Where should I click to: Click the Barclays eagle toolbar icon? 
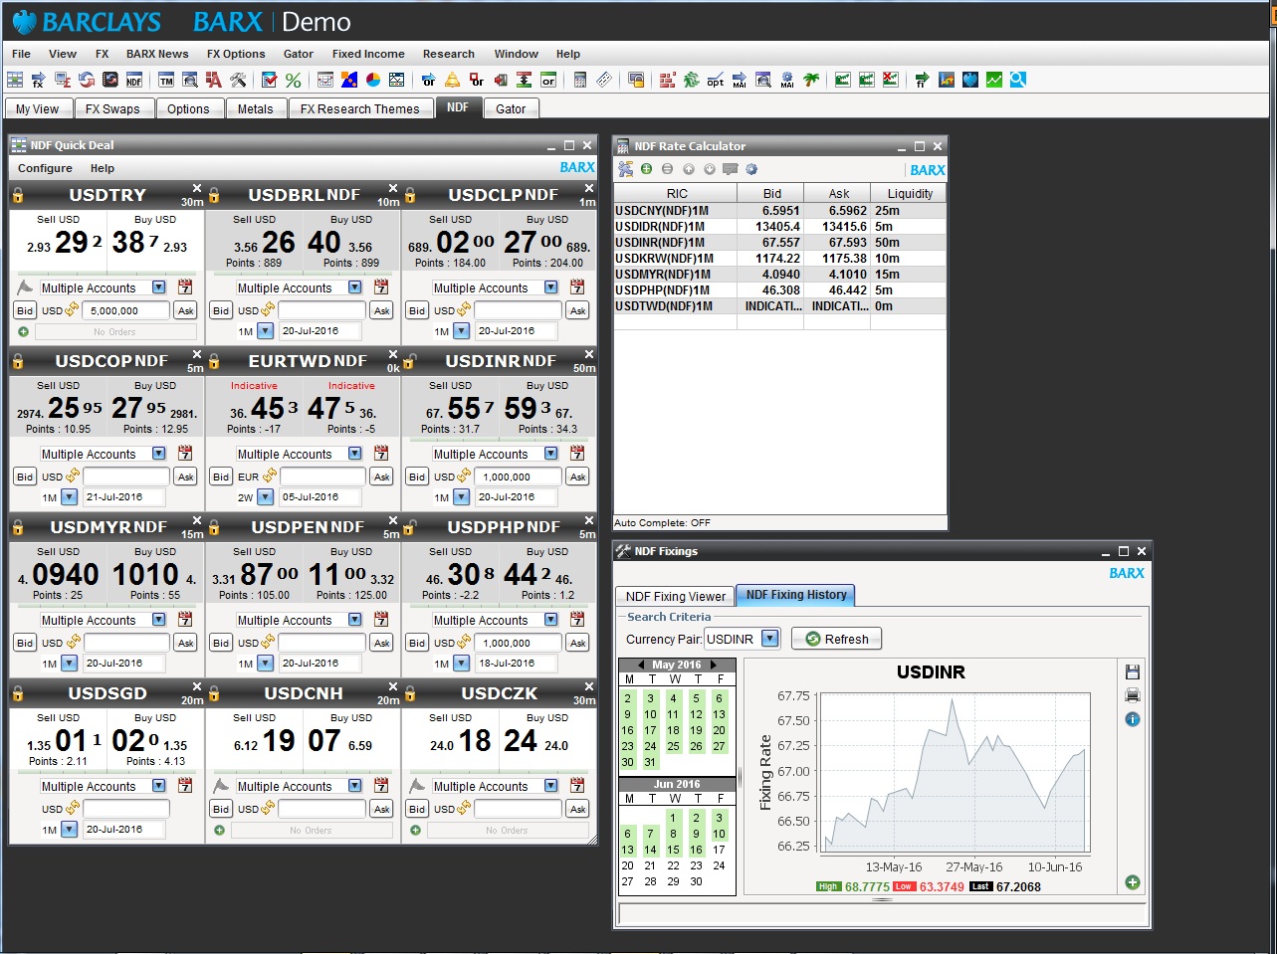pos(969,80)
